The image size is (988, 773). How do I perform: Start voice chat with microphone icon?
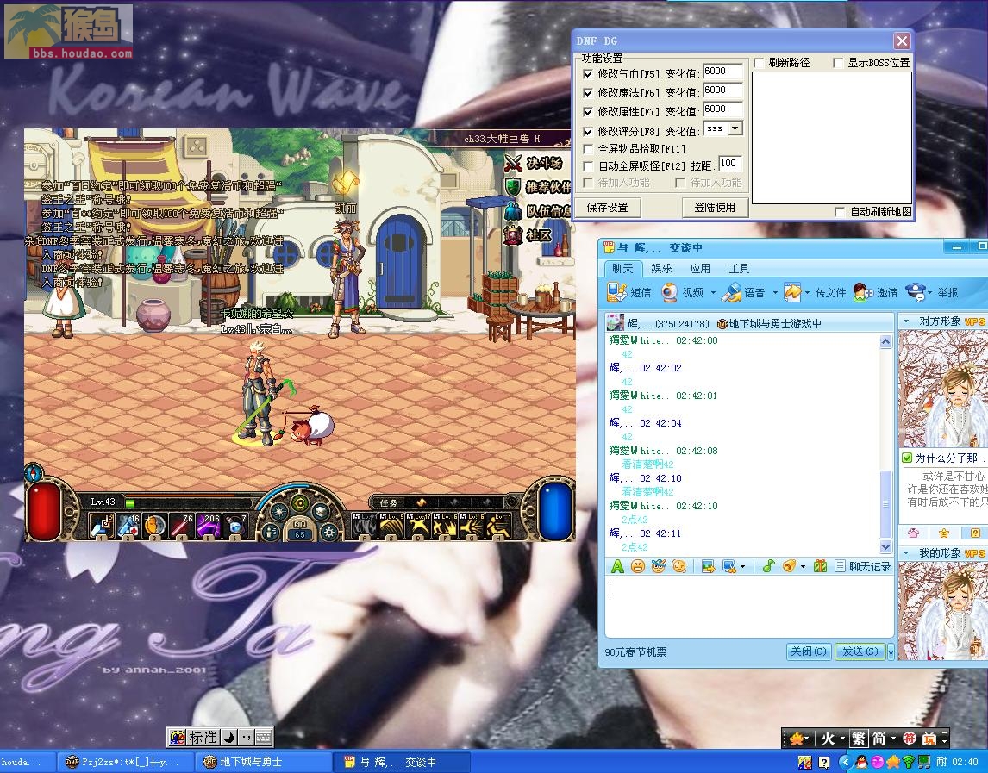[x=731, y=292]
